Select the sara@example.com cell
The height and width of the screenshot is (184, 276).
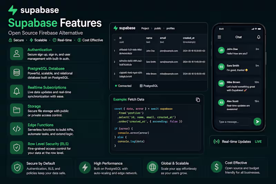(x=169, y=62)
